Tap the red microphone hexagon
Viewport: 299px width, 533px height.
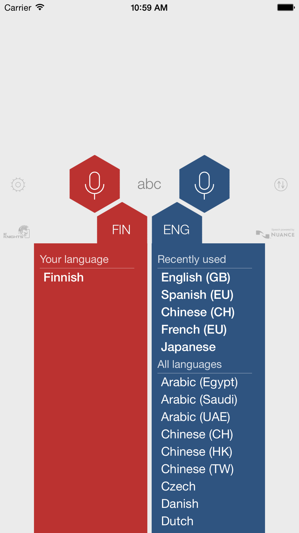(94, 184)
